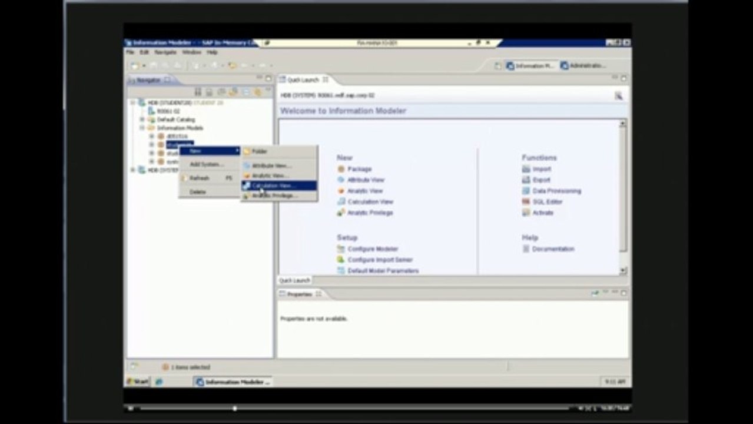Choose Calculation View in New submenu
The image size is (753, 424).
pyautogui.click(x=279, y=185)
